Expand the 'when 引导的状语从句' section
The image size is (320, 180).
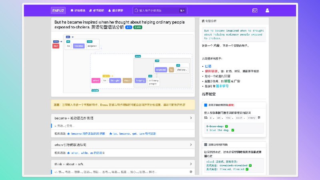pos(123,145)
